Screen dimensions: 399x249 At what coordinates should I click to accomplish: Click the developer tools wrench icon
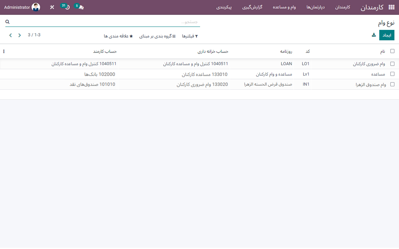click(52, 7)
